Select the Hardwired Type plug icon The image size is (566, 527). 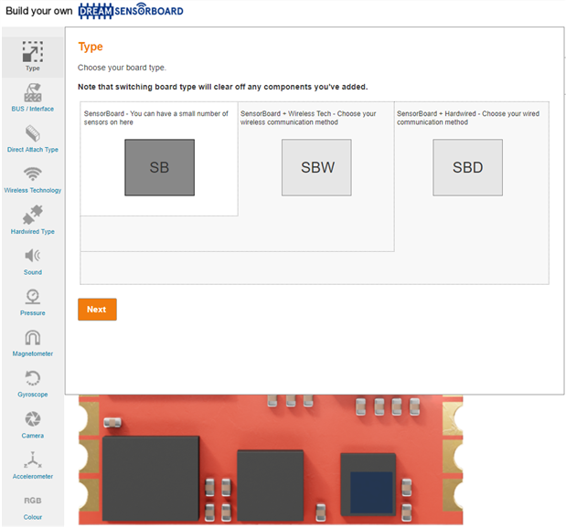[x=33, y=215]
